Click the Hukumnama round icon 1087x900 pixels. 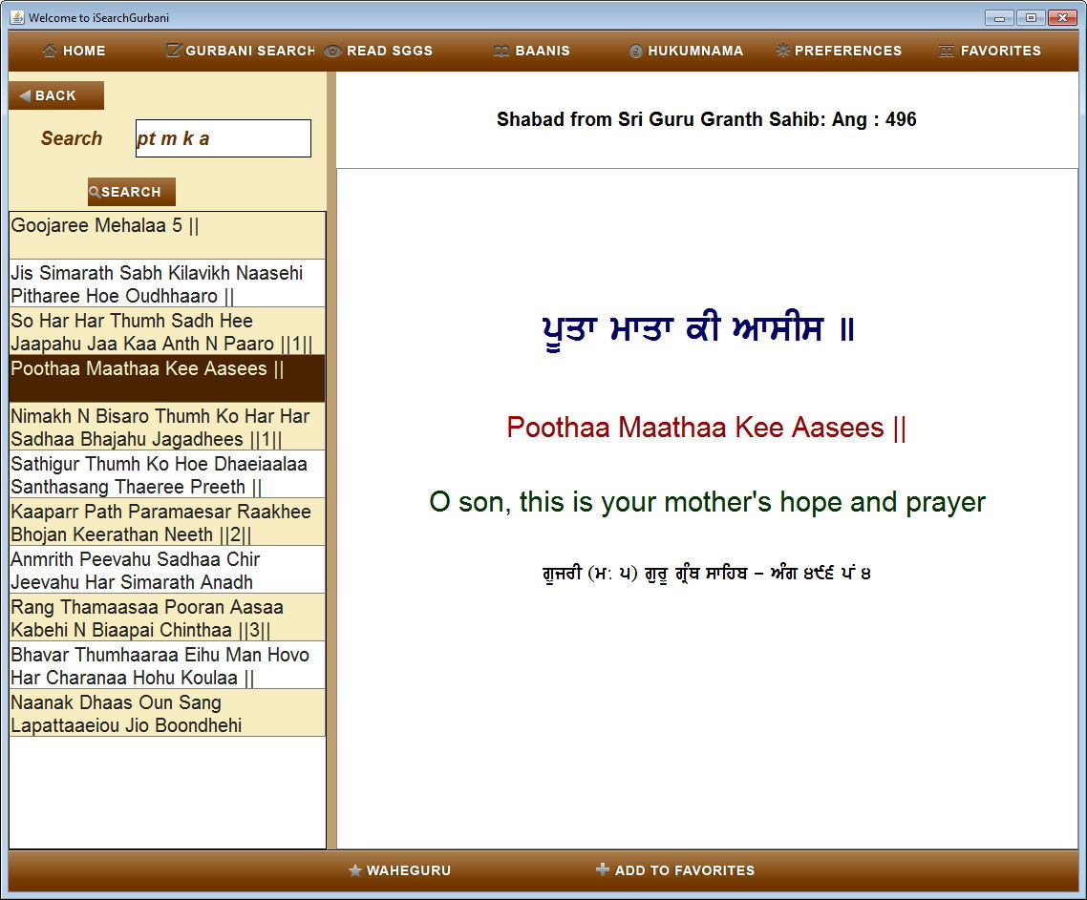(x=636, y=52)
